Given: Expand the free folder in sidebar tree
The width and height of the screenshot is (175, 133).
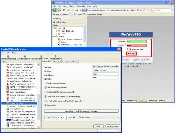Looking at the screenshot, I should (x=56, y=34).
